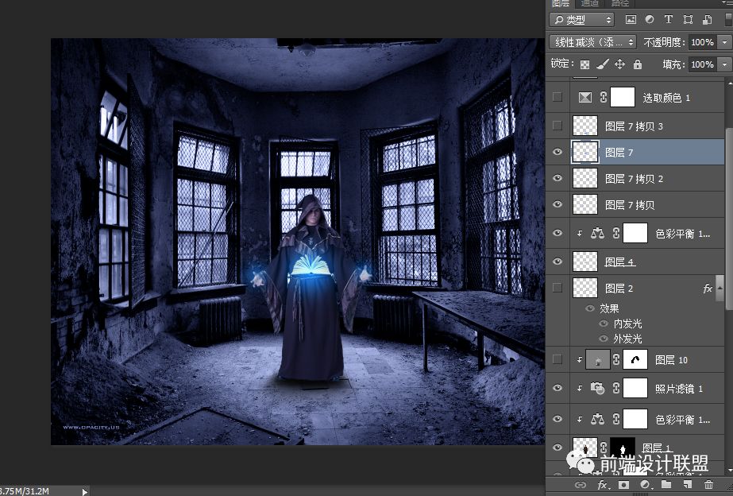Click the photo filter icon on 照片滤镜 1
Image resolution: width=733 pixels, height=496 pixels.
[x=597, y=388]
